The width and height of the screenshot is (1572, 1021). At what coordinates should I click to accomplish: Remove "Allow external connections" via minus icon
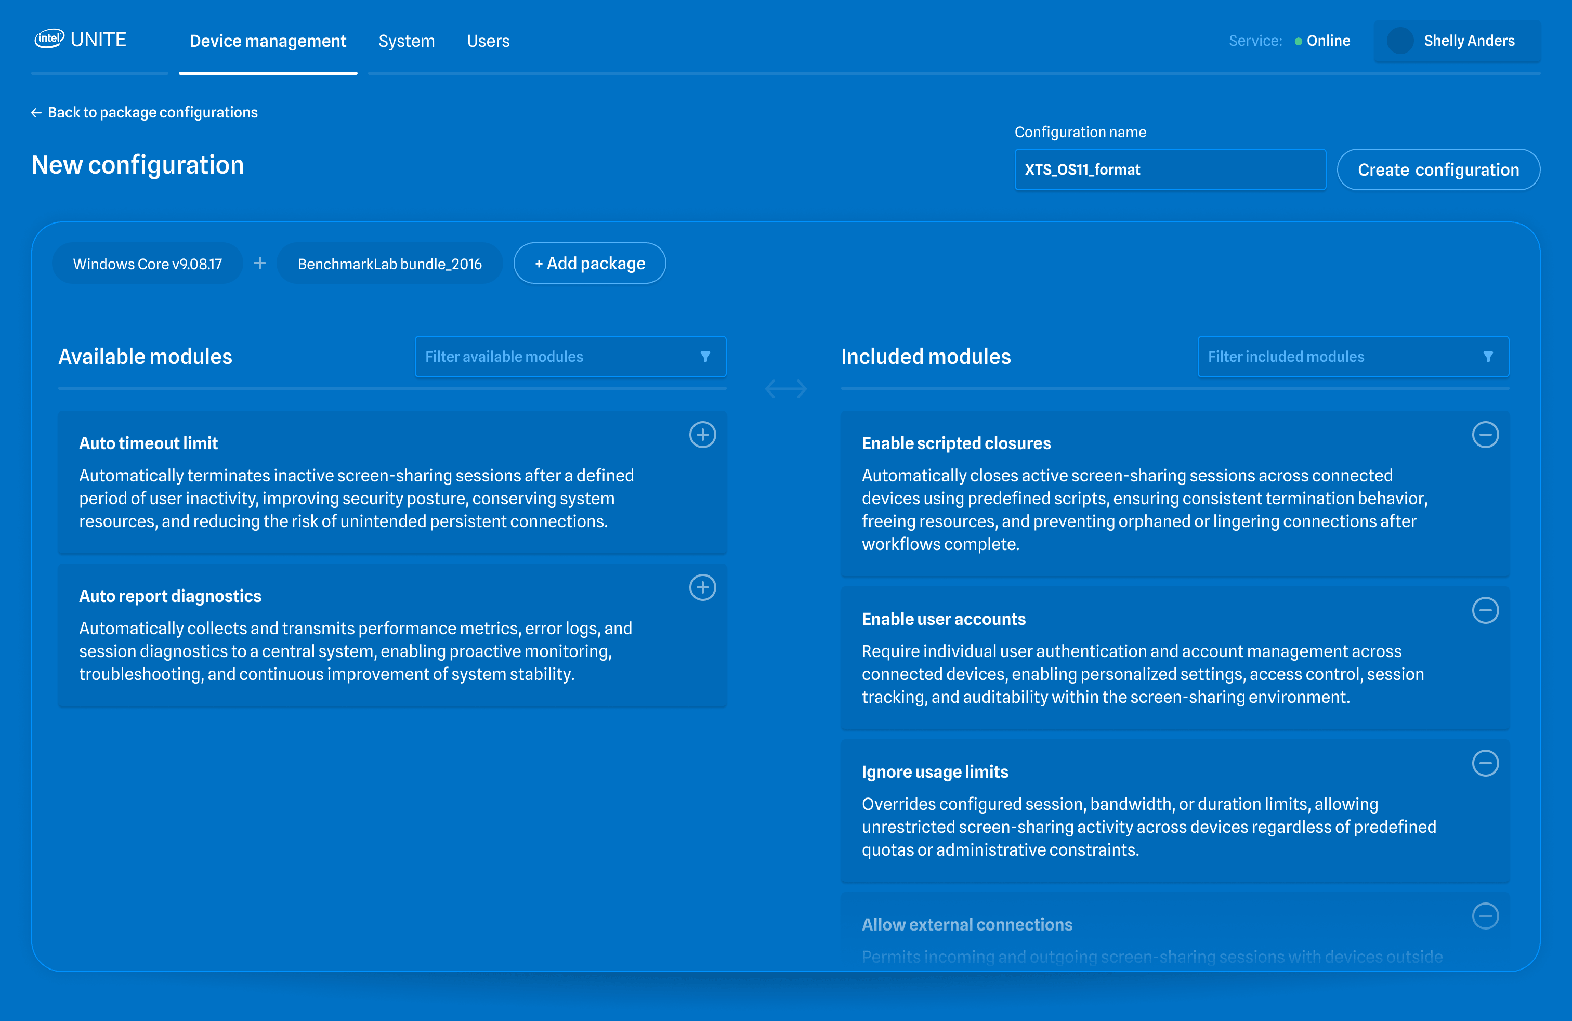[x=1486, y=916]
